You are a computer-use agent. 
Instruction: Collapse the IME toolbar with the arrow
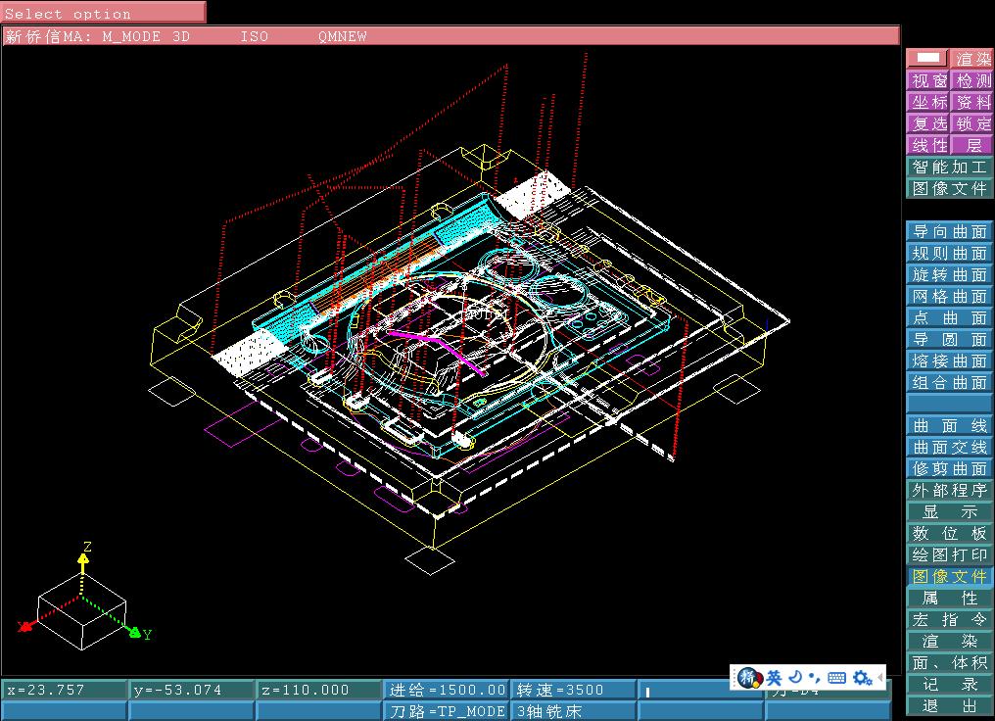880,678
